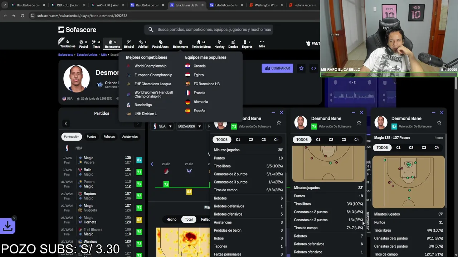Star the 7.3-rated Desmond Bane popup
The width and height of the screenshot is (458, 257).
[279, 122]
